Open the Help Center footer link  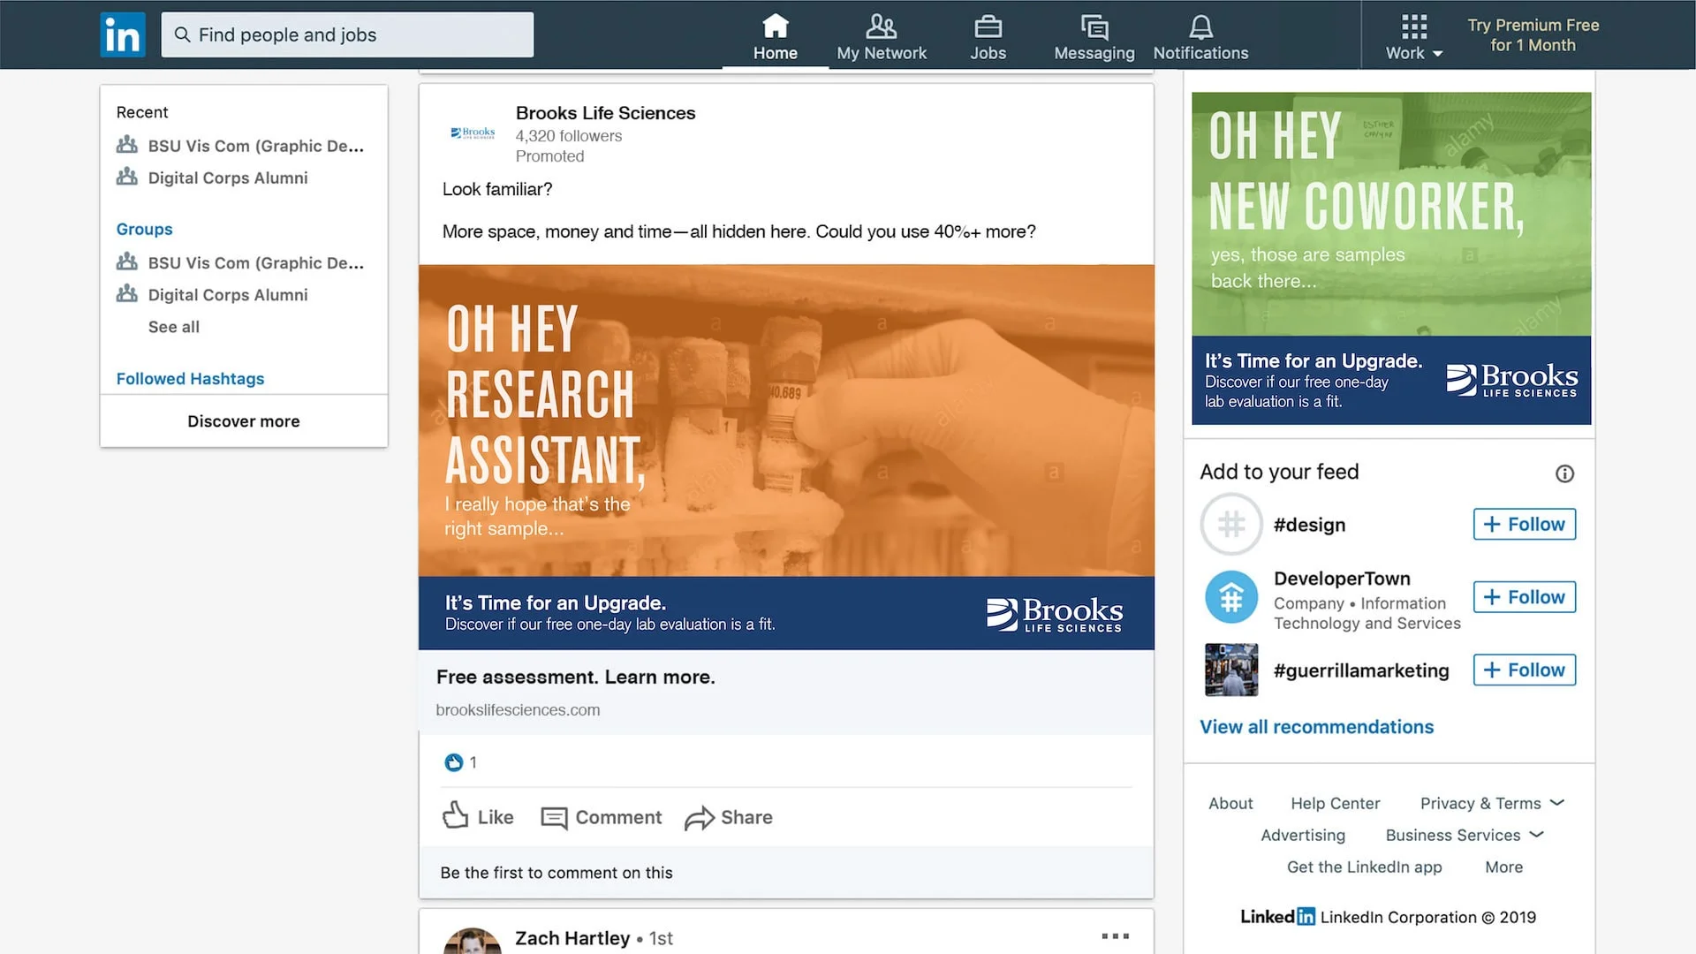click(1335, 803)
